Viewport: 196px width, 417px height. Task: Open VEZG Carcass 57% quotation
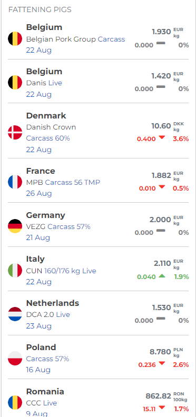58,226
